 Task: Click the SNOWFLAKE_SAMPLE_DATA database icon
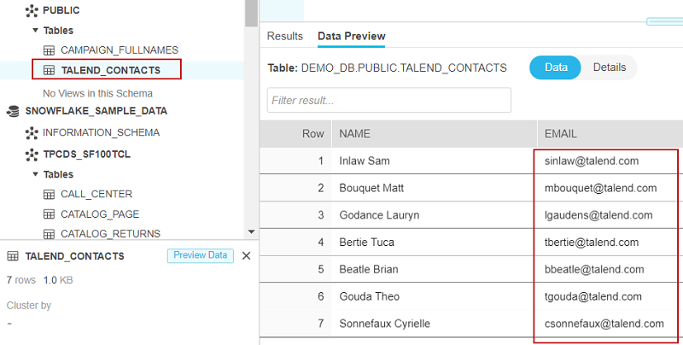coord(14,111)
